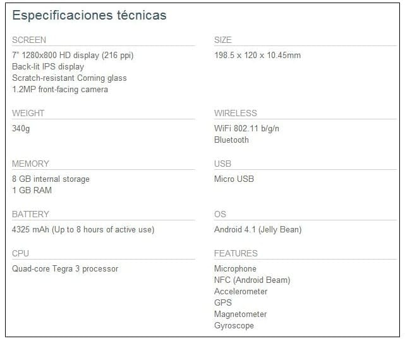Click the SCREEN section label
This screenshot has height=341, width=405.
click(x=29, y=40)
